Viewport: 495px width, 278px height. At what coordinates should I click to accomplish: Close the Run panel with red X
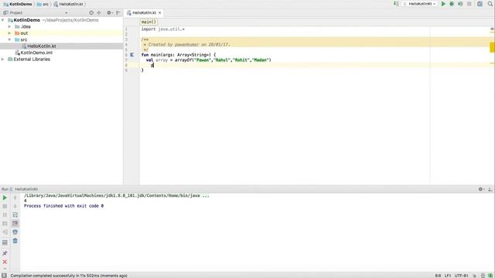click(x=5, y=262)
